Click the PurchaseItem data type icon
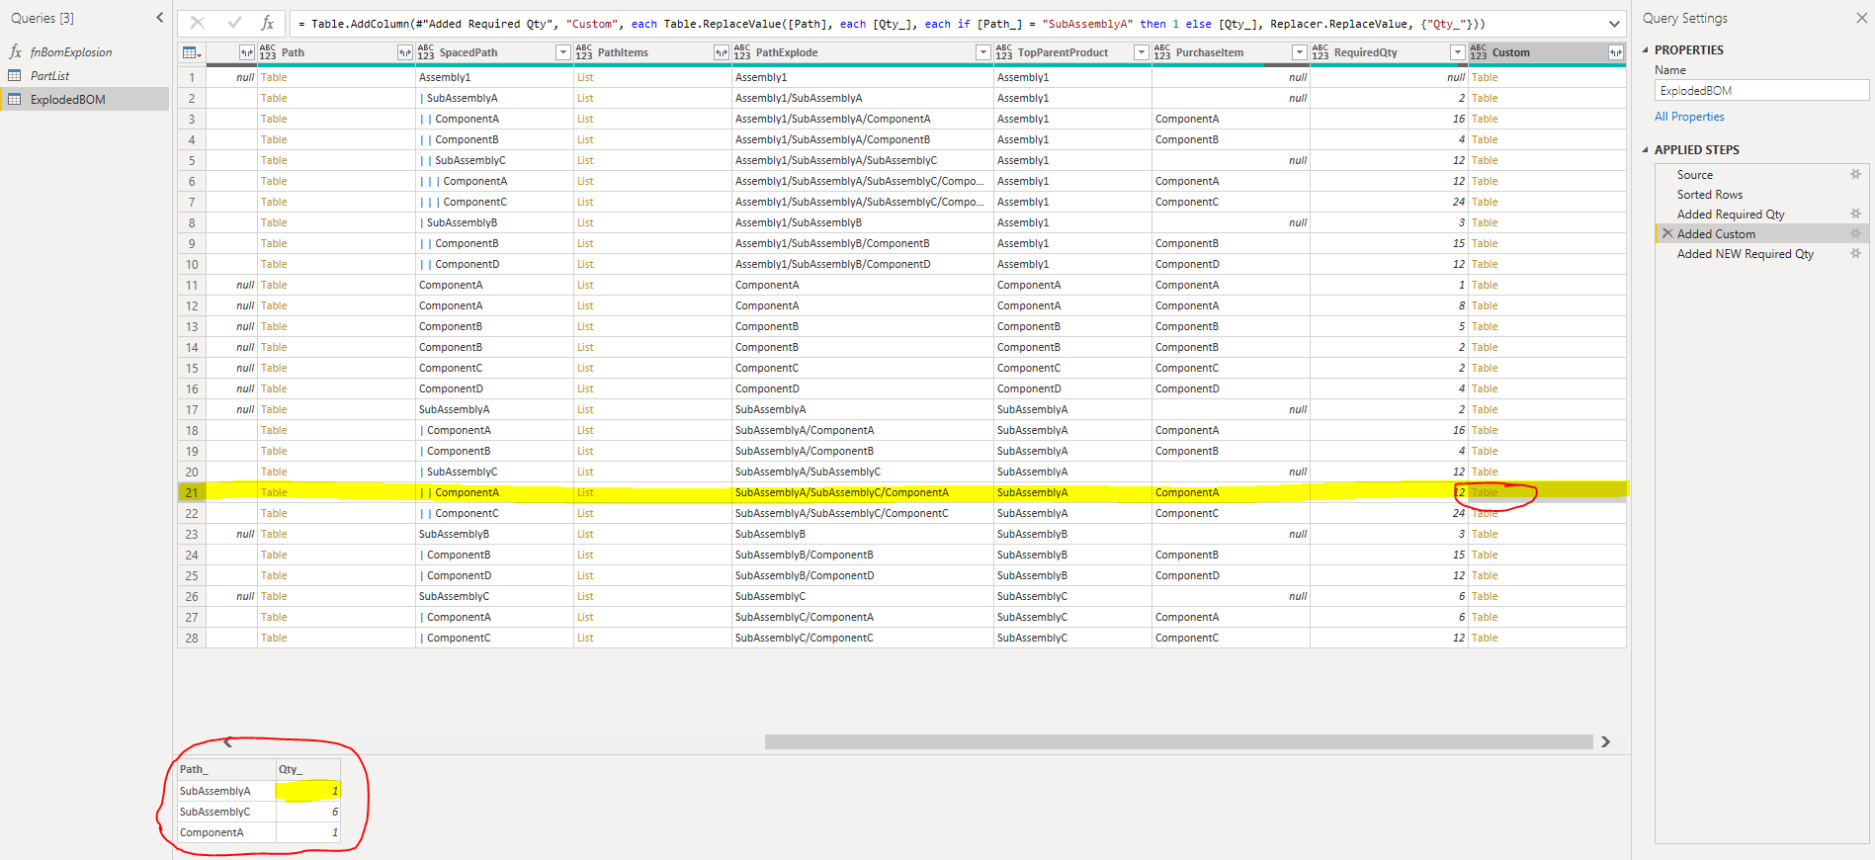 [1162, 52]
